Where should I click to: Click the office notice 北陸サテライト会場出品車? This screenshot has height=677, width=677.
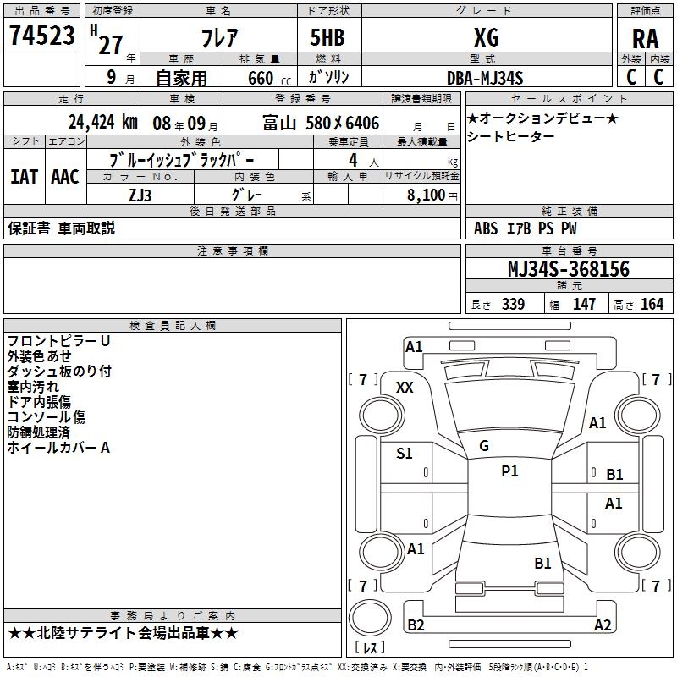(123, 633)
